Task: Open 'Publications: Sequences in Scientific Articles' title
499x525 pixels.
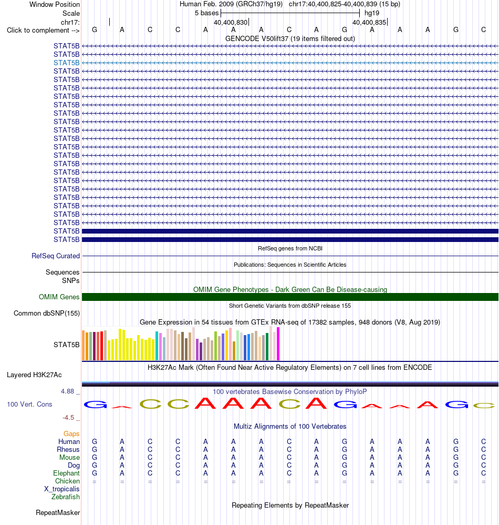Action: pyautogui.click(x=290, y=265)
